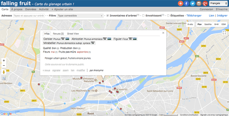Focus the Adresse input field
Viewport: 229px width, 116px height.
pyautogui.click(x=29, y=16)
